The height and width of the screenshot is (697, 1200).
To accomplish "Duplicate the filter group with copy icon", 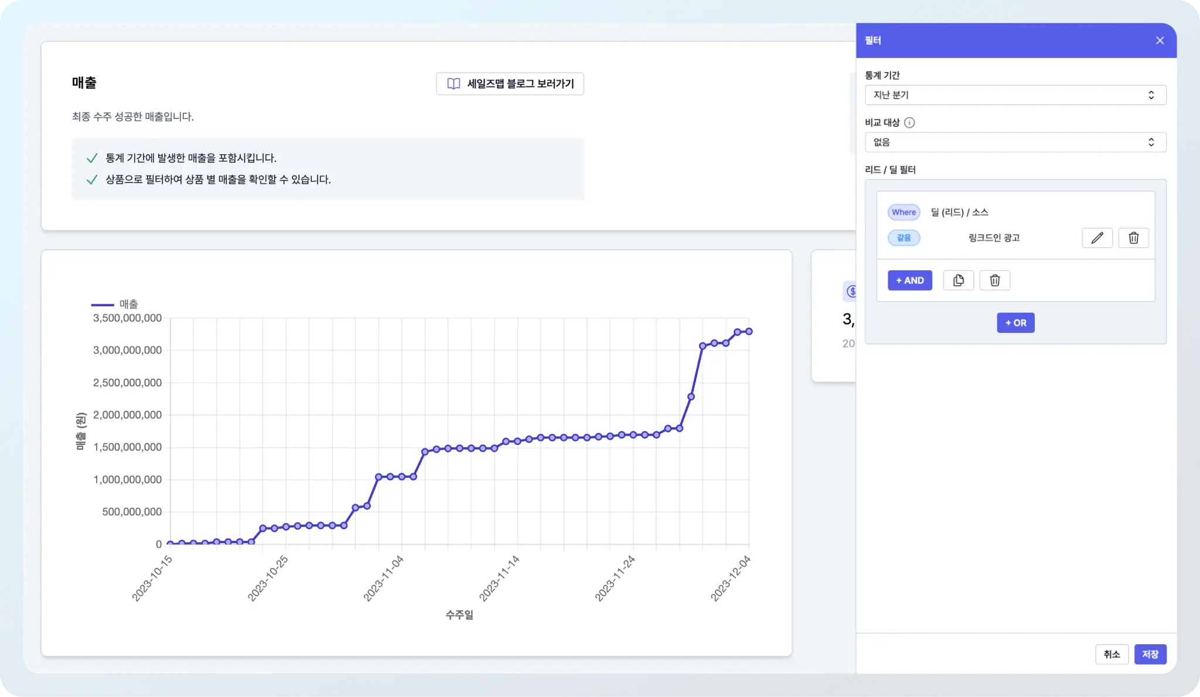I will pyautogui.click(x=958, y=280).
